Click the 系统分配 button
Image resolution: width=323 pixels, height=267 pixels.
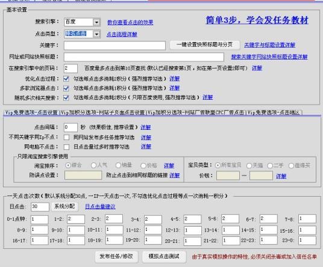pyautogui.click(x=64, y=207)
